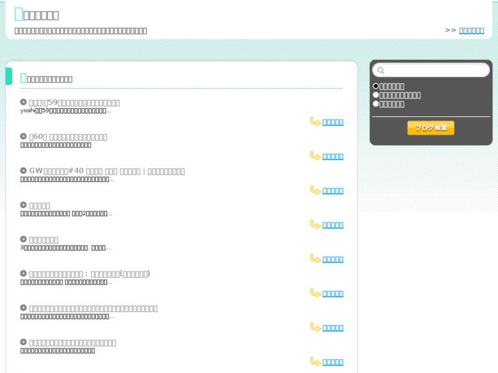Click yellow arrow icon below the "60" entry
Viewport: 498px width, 373px height.
[x=315, y=156]
